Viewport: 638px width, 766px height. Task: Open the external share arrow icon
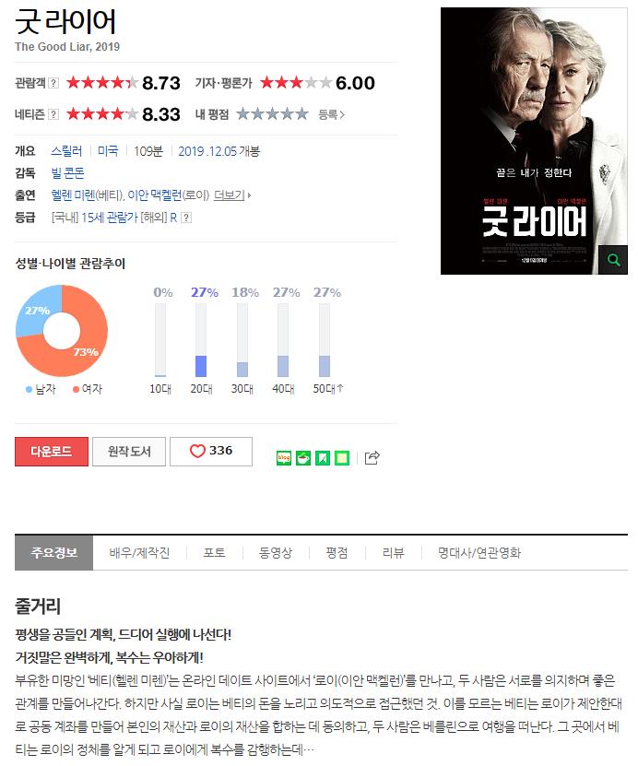click(372, 458)
